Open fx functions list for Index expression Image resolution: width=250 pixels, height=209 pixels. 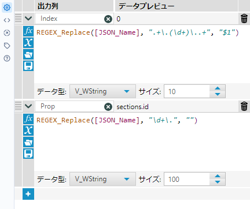[x=28, y=31]
